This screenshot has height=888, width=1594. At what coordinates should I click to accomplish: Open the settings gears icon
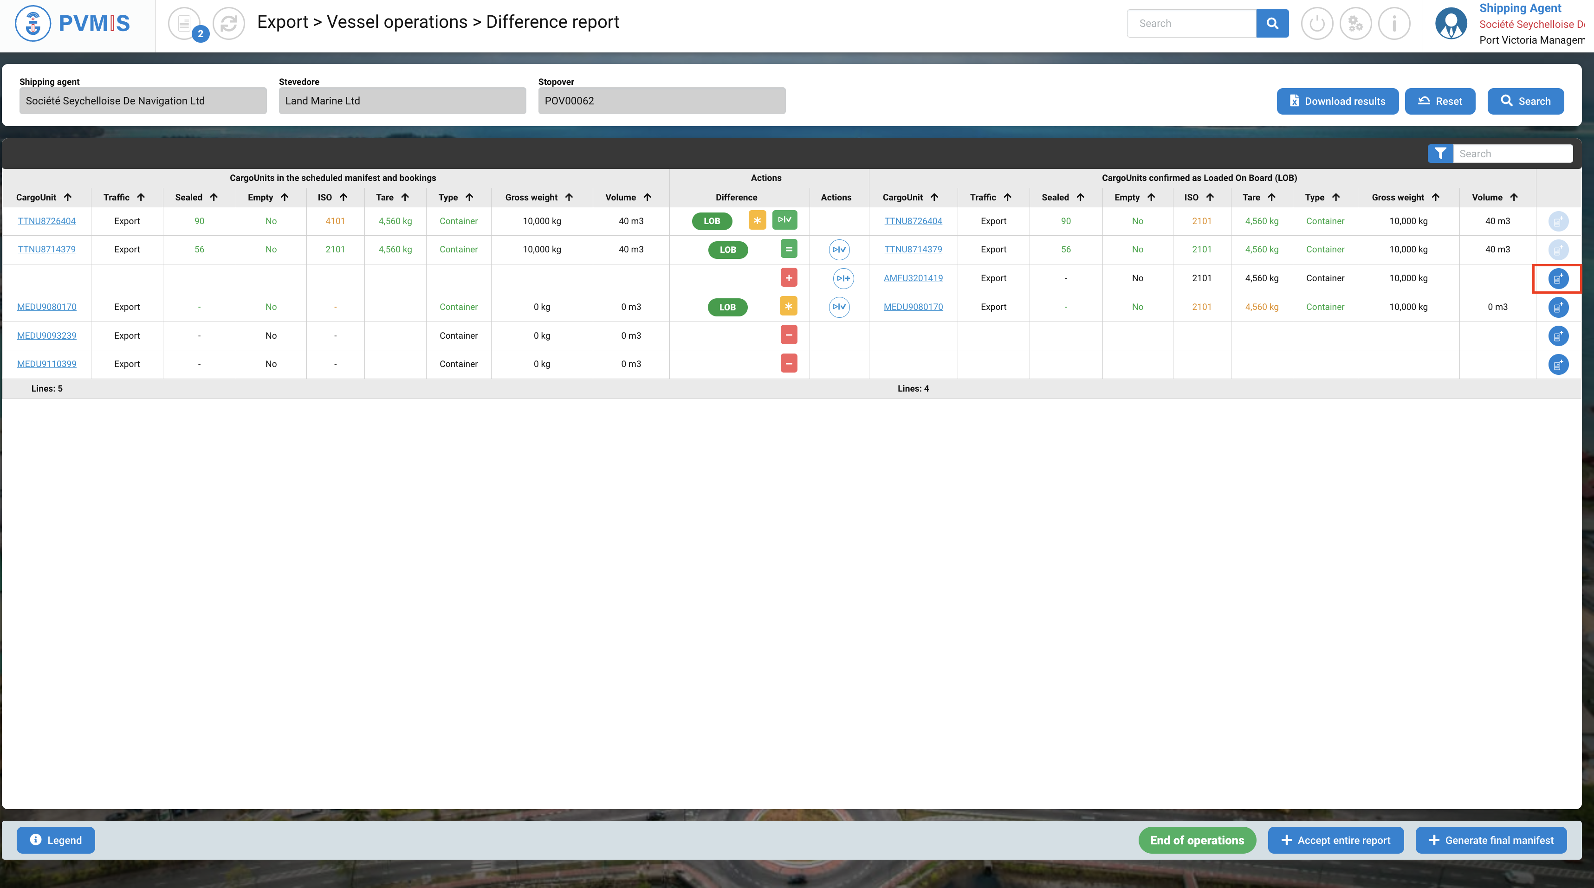point(1355,24)
